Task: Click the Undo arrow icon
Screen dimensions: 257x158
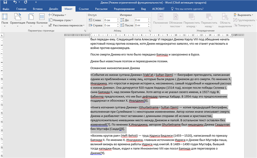Action: tap(15, 2)
